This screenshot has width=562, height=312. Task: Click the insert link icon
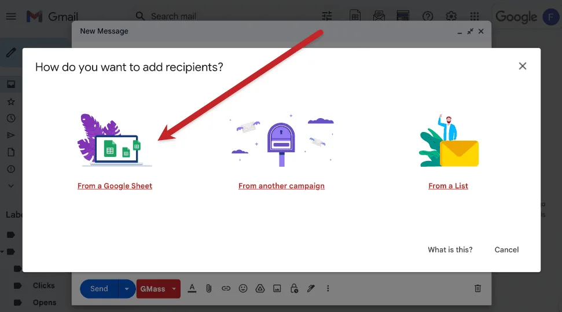[x=226, y=288]
